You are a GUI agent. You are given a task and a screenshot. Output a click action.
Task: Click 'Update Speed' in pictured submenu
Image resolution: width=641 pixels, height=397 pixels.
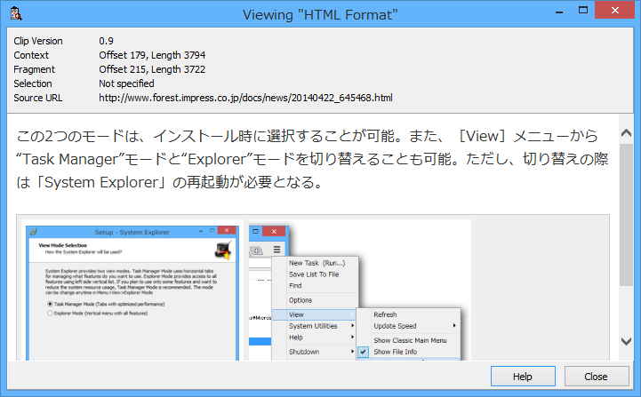395,326
